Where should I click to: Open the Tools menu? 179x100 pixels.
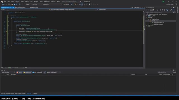click(x=41, y=2)
